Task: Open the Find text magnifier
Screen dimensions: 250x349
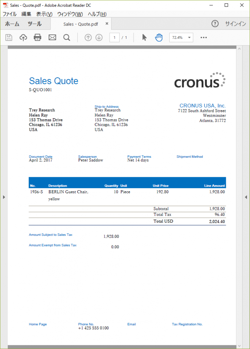Action: tap(66, 37)
